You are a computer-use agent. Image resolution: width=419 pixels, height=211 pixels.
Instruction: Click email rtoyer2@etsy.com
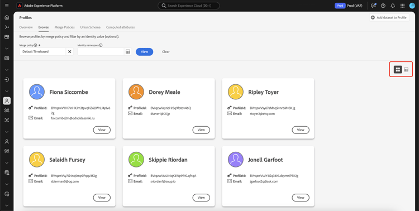click(262, 113)
